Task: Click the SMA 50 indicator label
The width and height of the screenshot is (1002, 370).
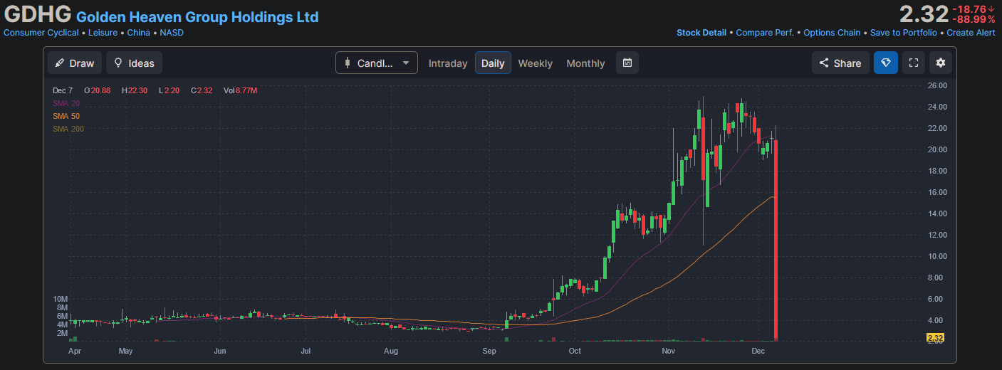Action: [x=66, y=116]
